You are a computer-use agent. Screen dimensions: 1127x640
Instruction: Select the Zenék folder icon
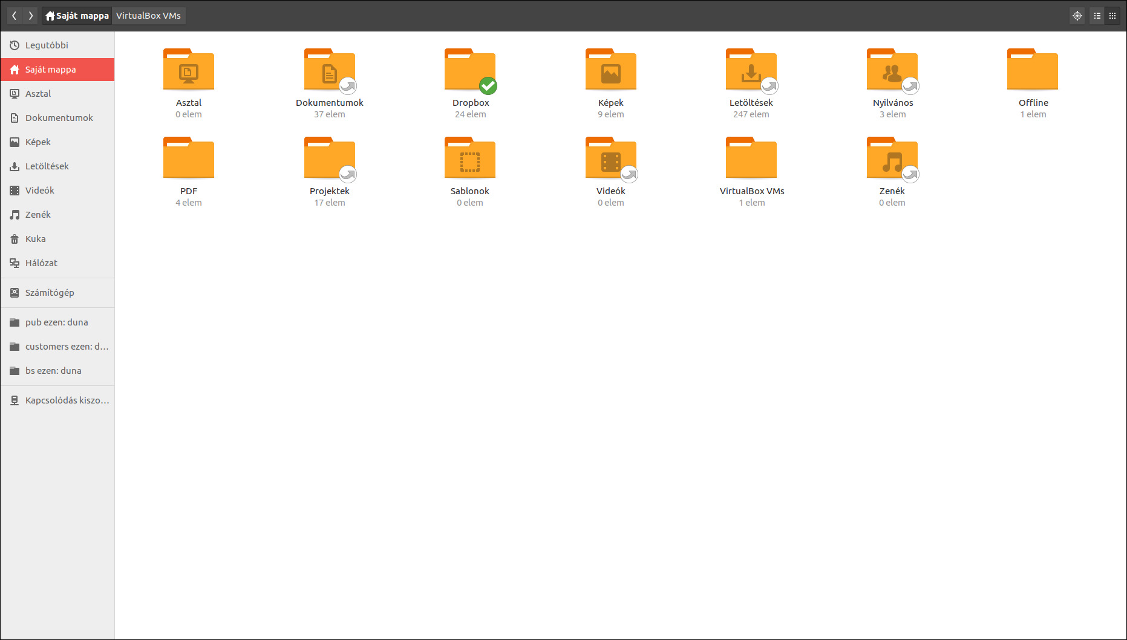pyautogui.click(x=892, y=158)
